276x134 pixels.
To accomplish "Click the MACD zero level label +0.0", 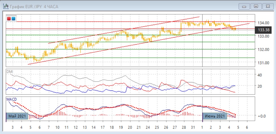I will (262, 116).
